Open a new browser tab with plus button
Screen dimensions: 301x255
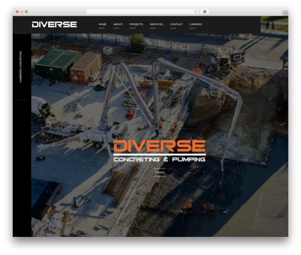285,13
